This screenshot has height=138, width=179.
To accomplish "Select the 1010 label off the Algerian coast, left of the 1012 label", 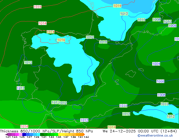I will point(123,106).
